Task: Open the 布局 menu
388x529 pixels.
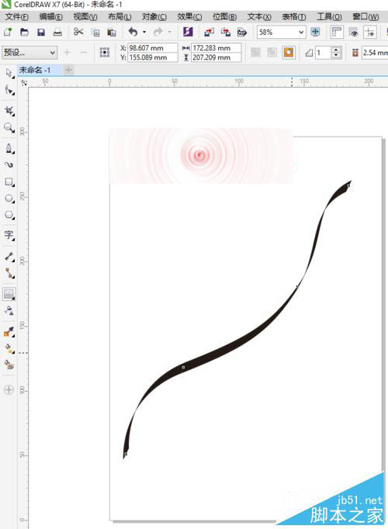Action: (120, 16)
